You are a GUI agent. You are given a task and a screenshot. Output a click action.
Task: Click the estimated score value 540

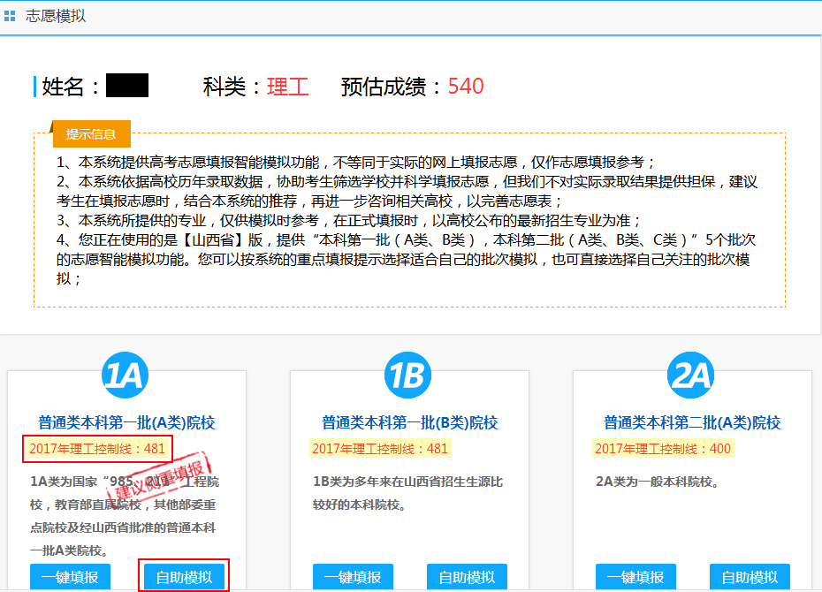(466, 87)
